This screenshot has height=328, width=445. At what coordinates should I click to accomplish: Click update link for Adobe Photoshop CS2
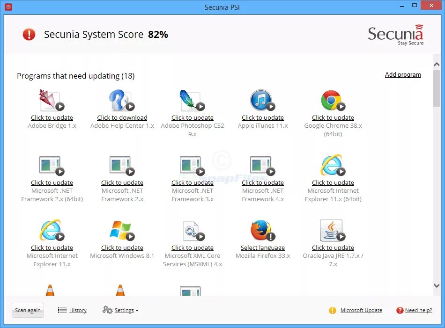click(x=193, y=117)
